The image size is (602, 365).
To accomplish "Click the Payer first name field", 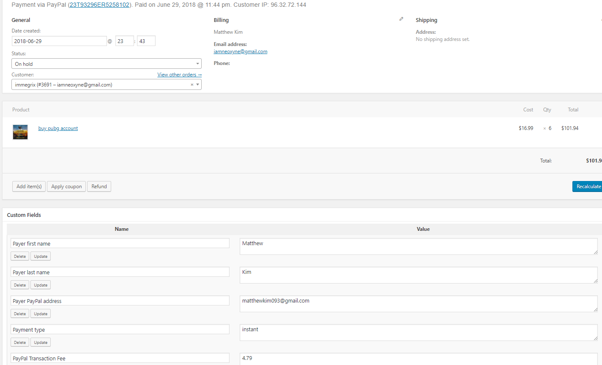I will point(120,243).
